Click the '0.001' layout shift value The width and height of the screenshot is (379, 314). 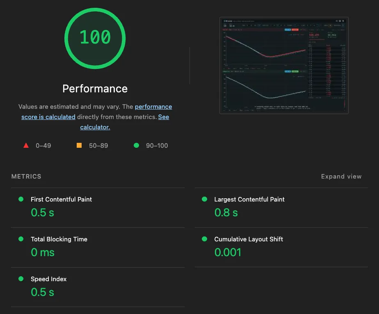(x=228, y=252)
